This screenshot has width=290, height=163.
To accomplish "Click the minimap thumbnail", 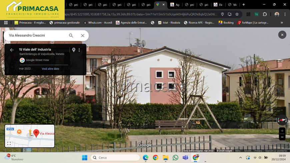I will click(x=30, y=136).
